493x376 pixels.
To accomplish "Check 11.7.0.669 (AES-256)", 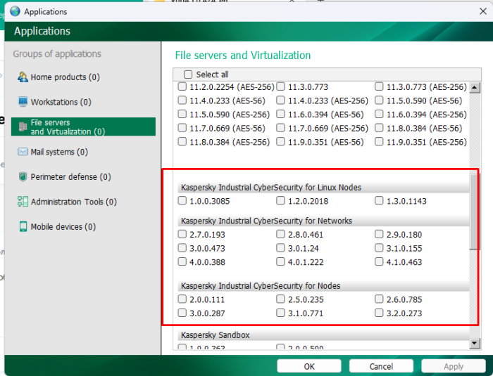I will [280, 128].
